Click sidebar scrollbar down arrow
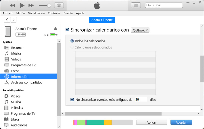 point(59,127)
